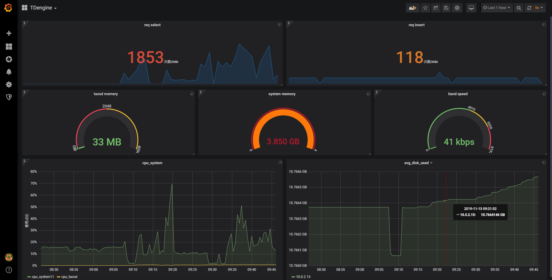Open the Alerting bell icon
This screenshot has height=280, width=552.
[9, 72]
